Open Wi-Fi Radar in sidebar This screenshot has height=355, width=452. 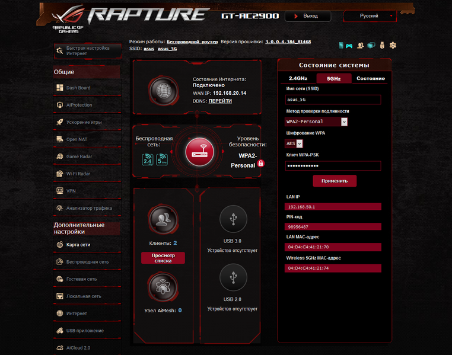pyautogui.click(x=87, y=174)
